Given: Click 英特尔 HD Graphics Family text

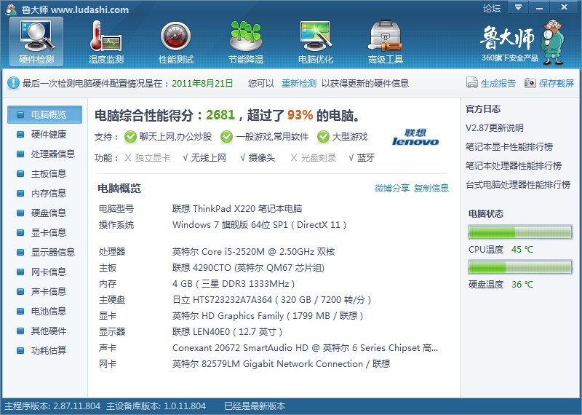Looking at the screenshot, I should 268,316.
